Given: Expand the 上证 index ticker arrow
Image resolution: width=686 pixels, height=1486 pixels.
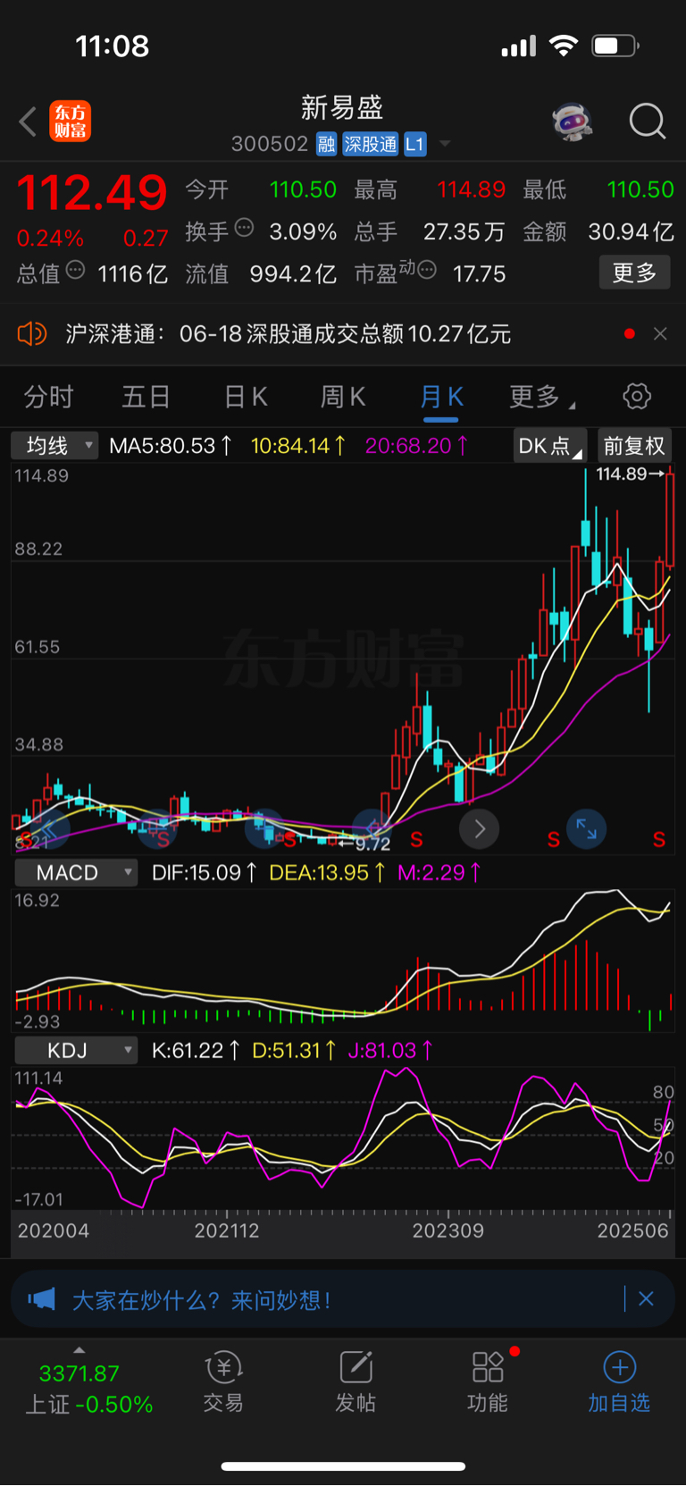Looking at the screenshot, I should coord(79,1350).
